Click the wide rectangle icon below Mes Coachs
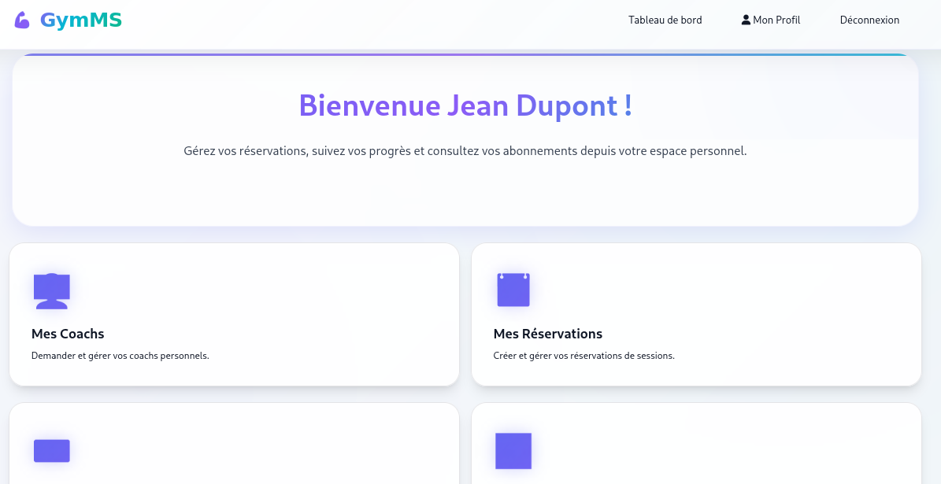Image resolution: width=941 pixels, height=484 pixels. 52,451
